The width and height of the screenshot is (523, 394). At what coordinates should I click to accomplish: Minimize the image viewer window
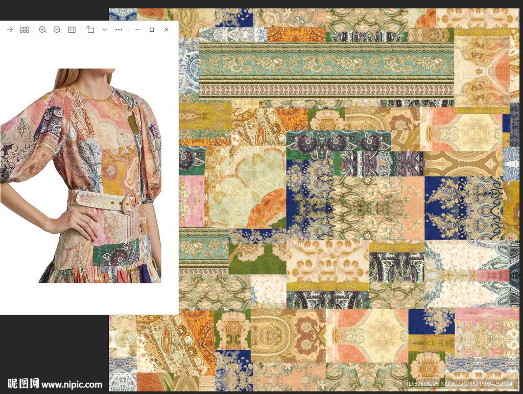[137, 30]
